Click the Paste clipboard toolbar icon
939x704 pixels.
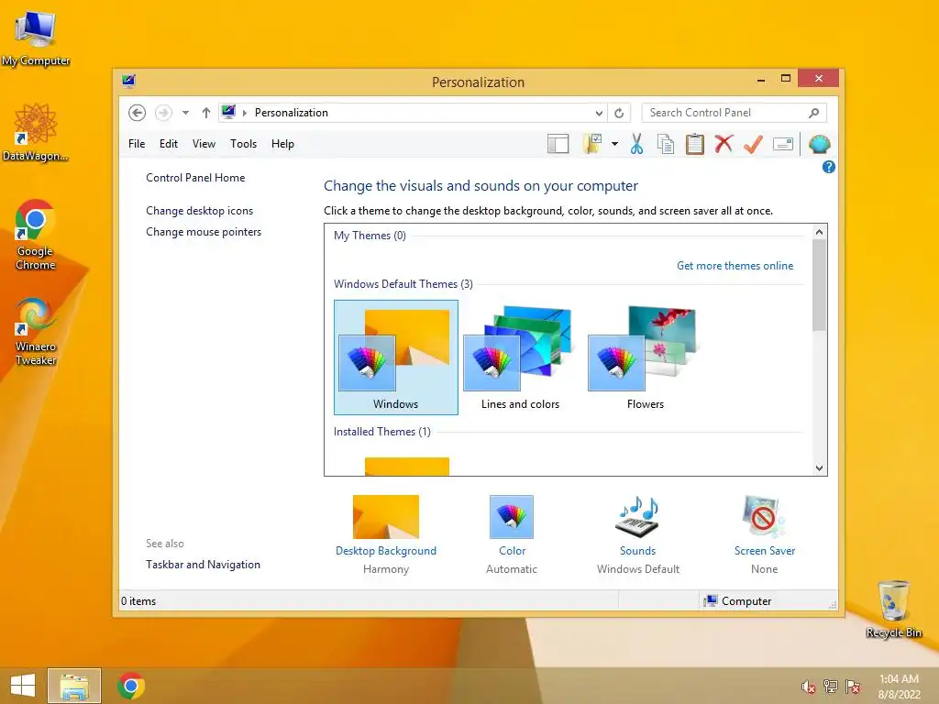695,144
